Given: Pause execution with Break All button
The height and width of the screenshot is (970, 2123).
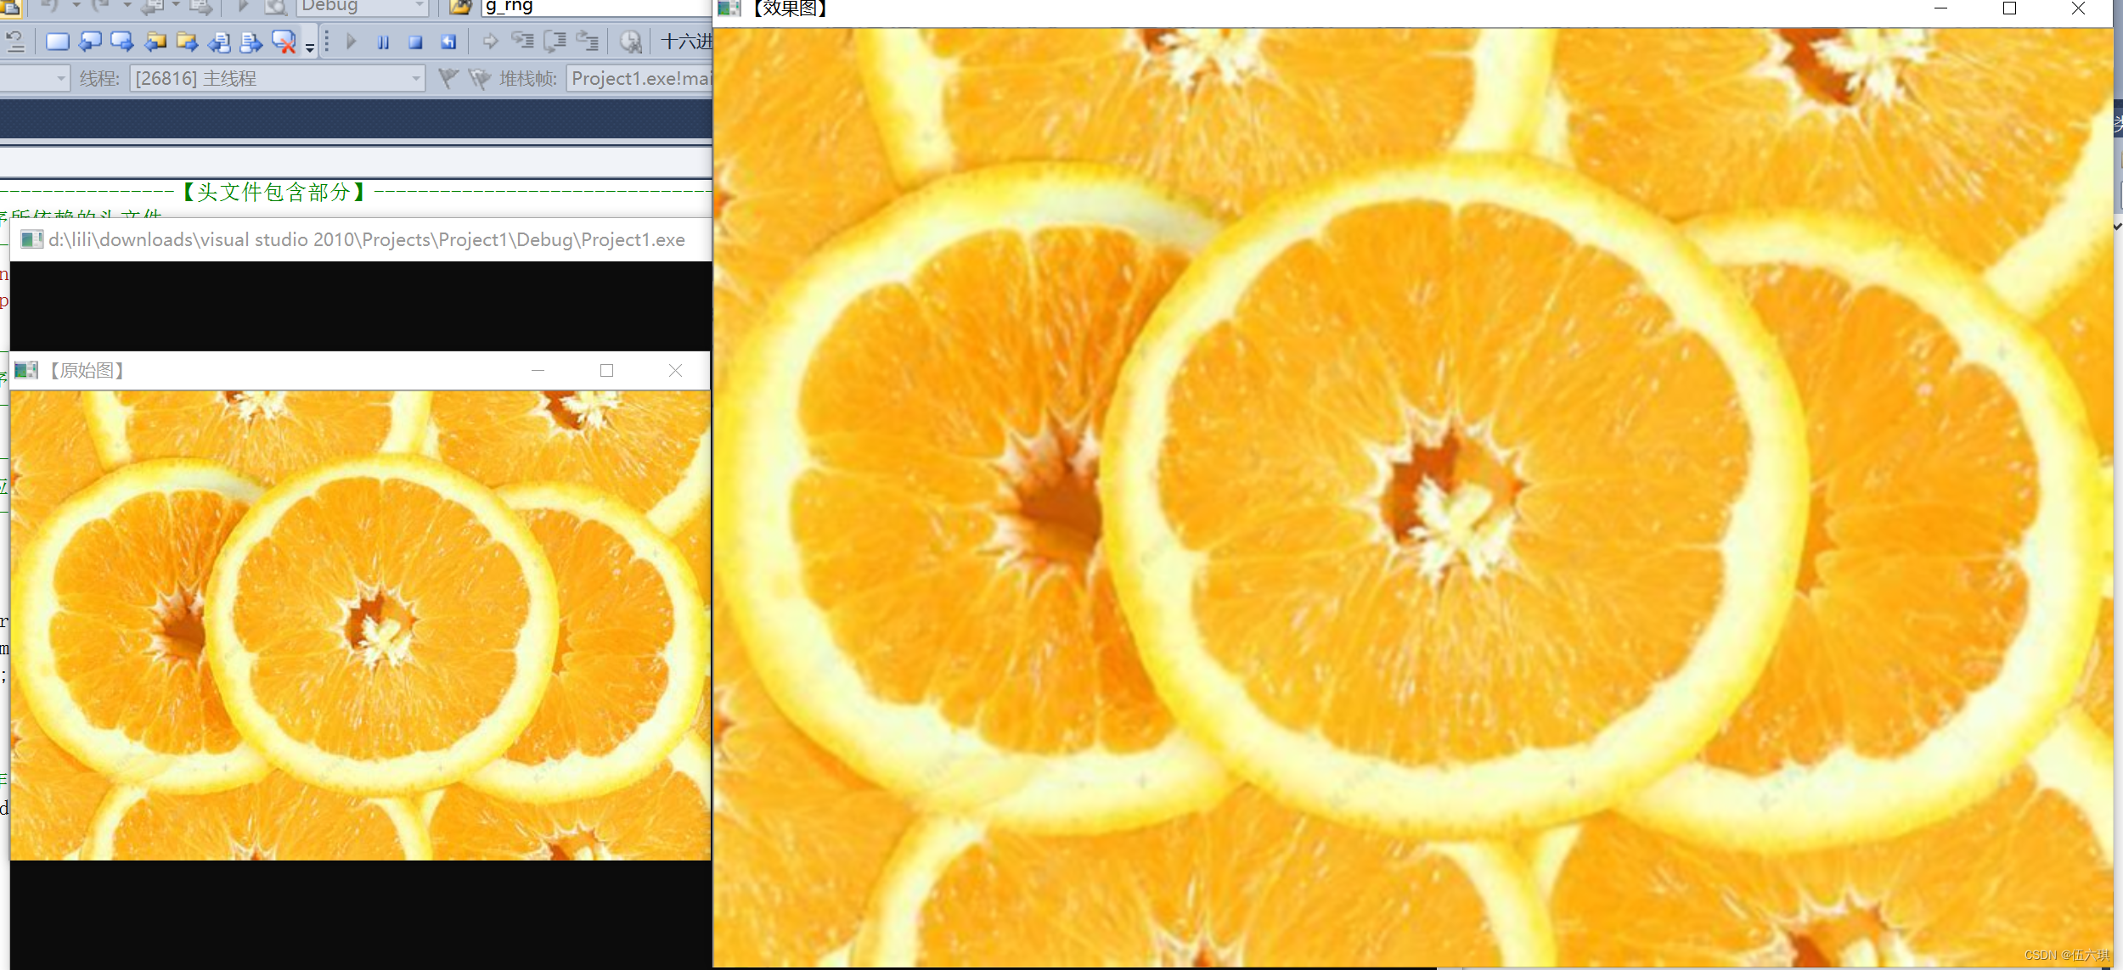Looking at the screenshot, I should (x=384, y=42).
